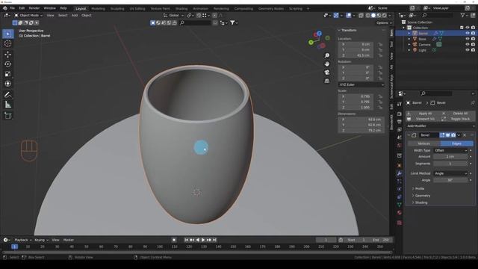The image size is (478, 269).
Task: Open the Options dropdown in viewport header
Action: point(383,23)
